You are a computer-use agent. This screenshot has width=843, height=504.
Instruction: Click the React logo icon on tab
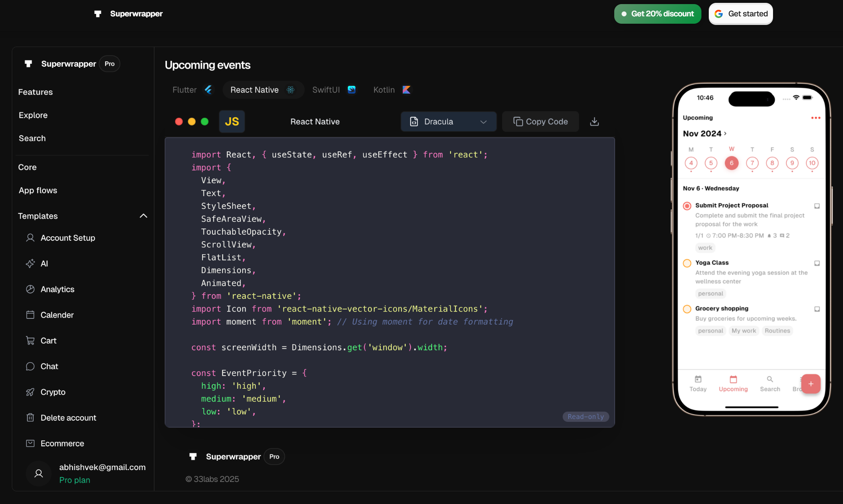point(291,90)
